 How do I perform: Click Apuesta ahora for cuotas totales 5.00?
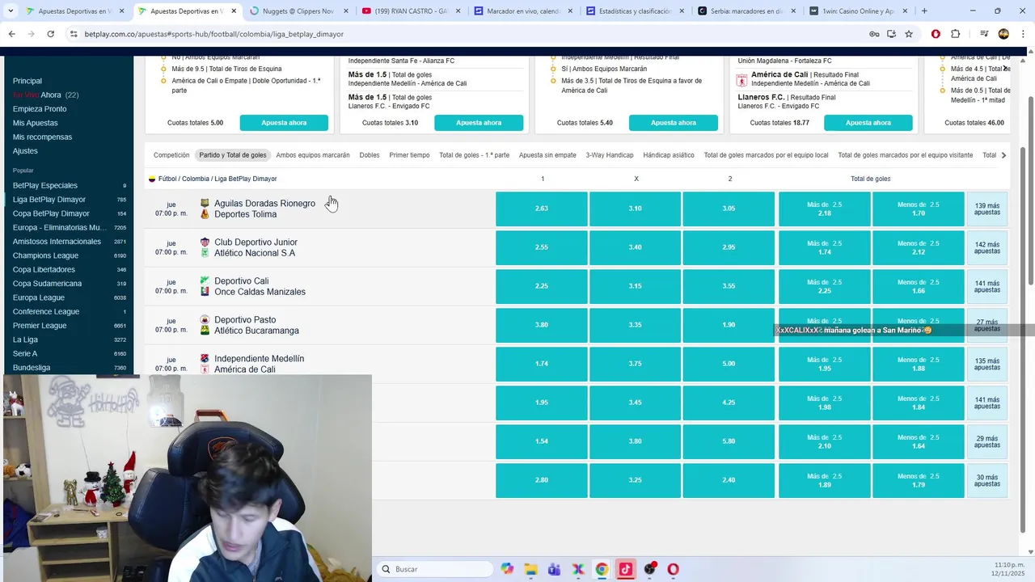click(284, 123)
